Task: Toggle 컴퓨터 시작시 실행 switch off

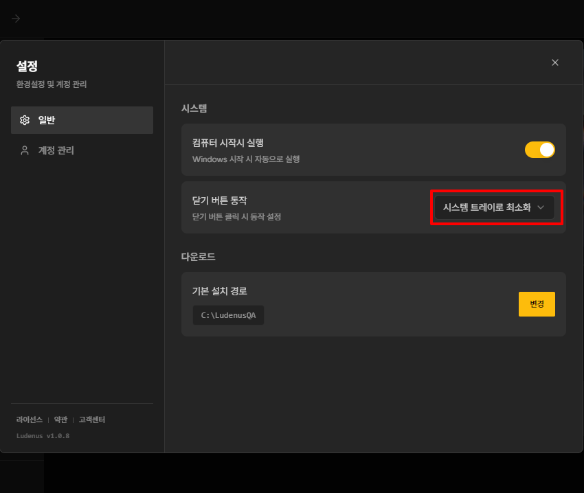Action: click(539, 150)
